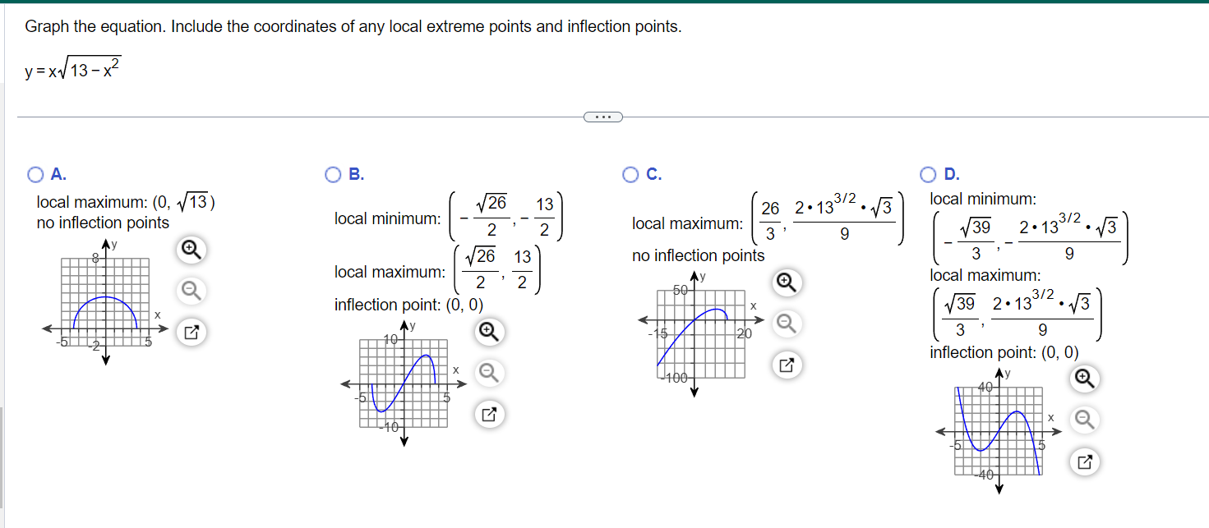Open option A's graph in a new window
The width and height of the screenshot is (1209, 528).
click(x=191, y=332)
